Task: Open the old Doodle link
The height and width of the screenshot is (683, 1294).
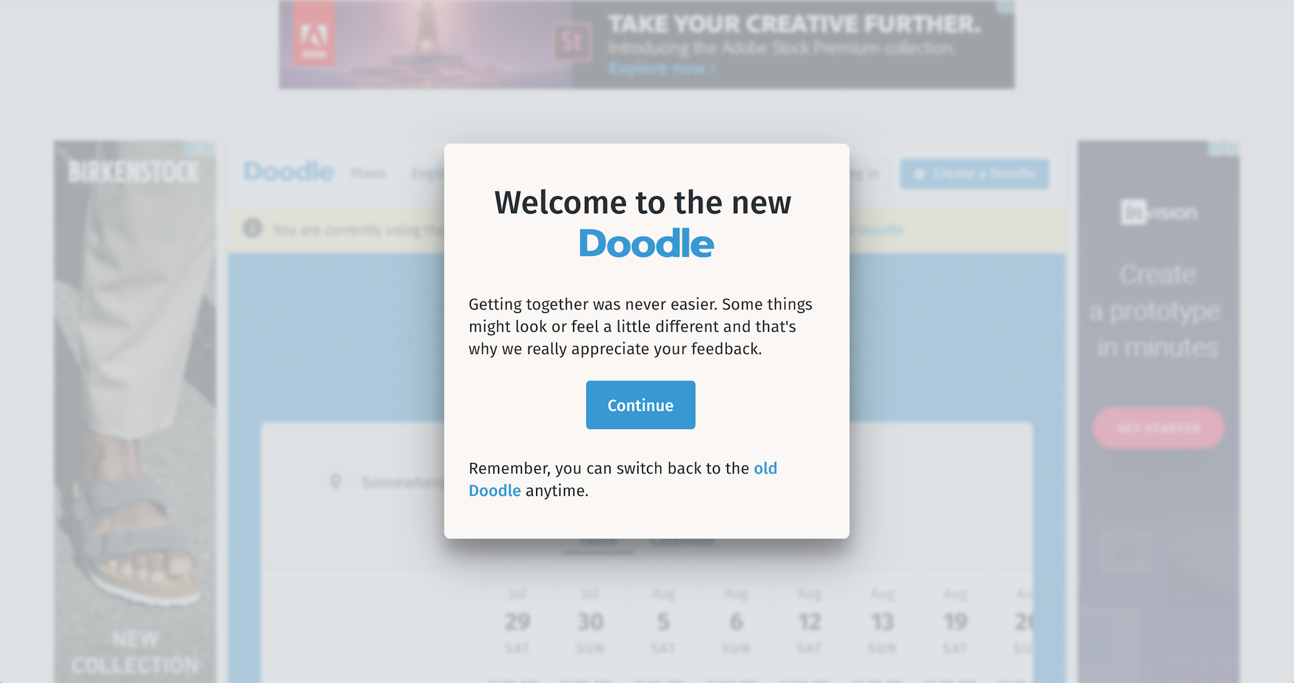Action: pos(623,479)
